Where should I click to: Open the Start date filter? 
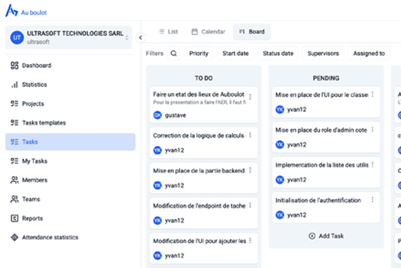236,53
